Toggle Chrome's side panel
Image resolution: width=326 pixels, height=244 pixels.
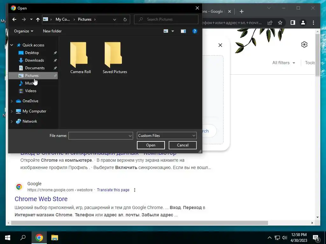293,23
